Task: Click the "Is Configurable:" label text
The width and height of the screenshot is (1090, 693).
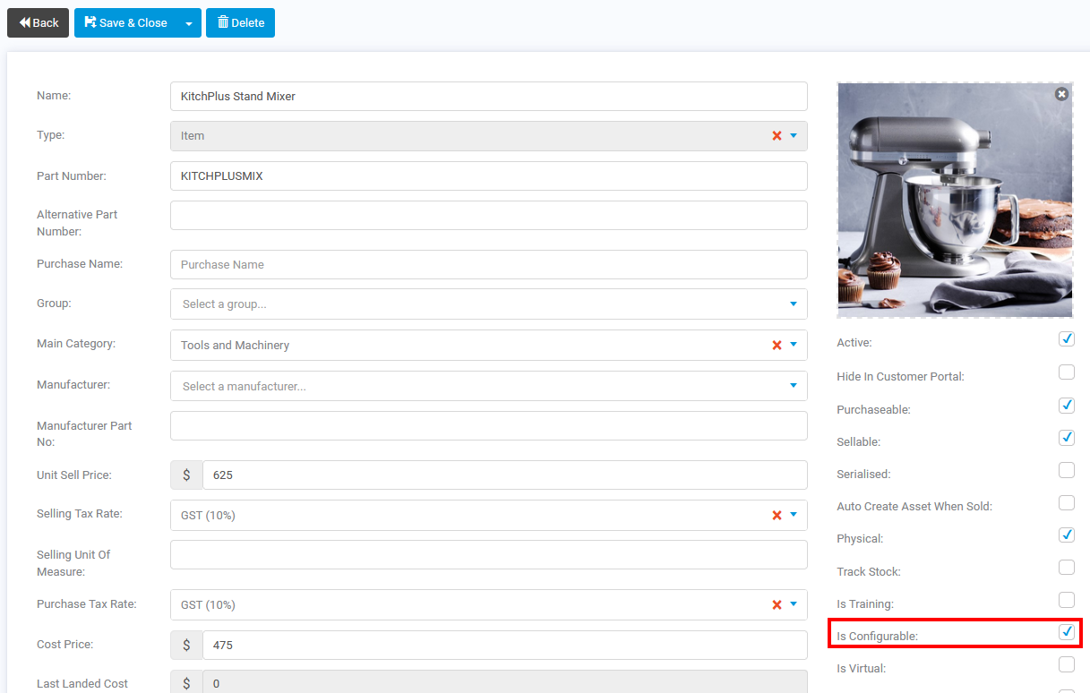Action: pos(878,637)
